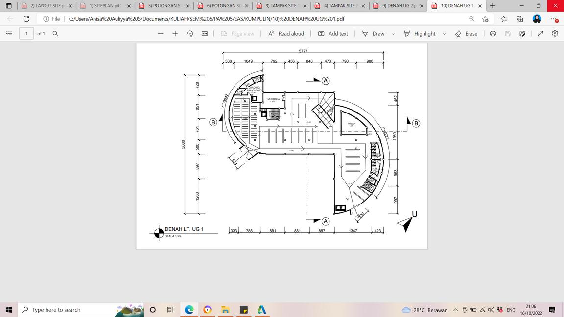564x317 pixels.
Task: Open Task View on taskbar
Action: coord(170,310)
